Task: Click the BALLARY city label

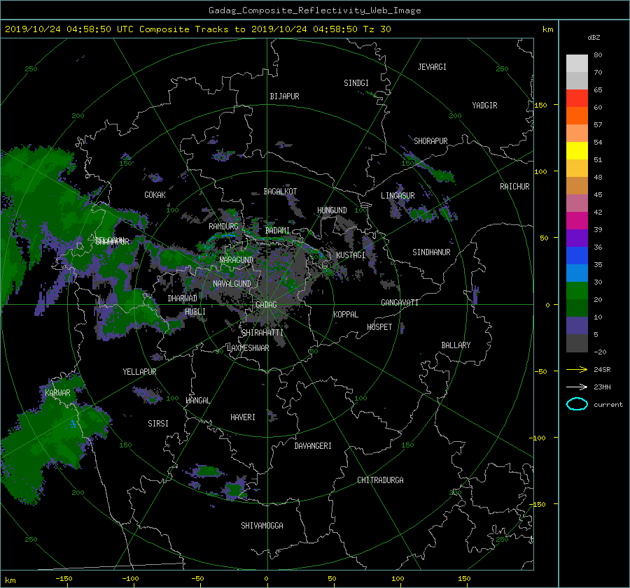Action: [456, 345]
